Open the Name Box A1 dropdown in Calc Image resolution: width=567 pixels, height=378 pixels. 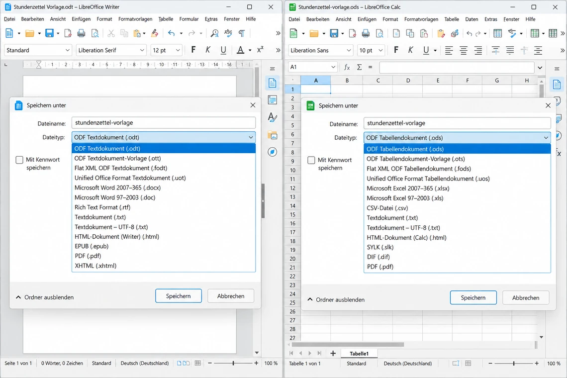click(x=333, y=67)
